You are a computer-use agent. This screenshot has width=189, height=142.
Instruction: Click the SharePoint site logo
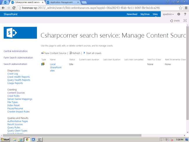[x=20, y=33]
